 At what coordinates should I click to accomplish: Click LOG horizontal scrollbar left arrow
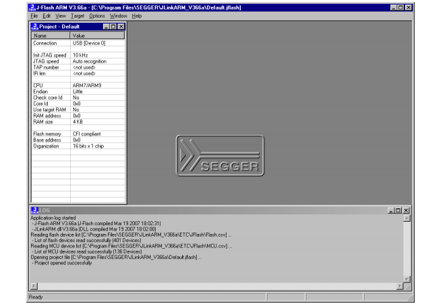34,286
